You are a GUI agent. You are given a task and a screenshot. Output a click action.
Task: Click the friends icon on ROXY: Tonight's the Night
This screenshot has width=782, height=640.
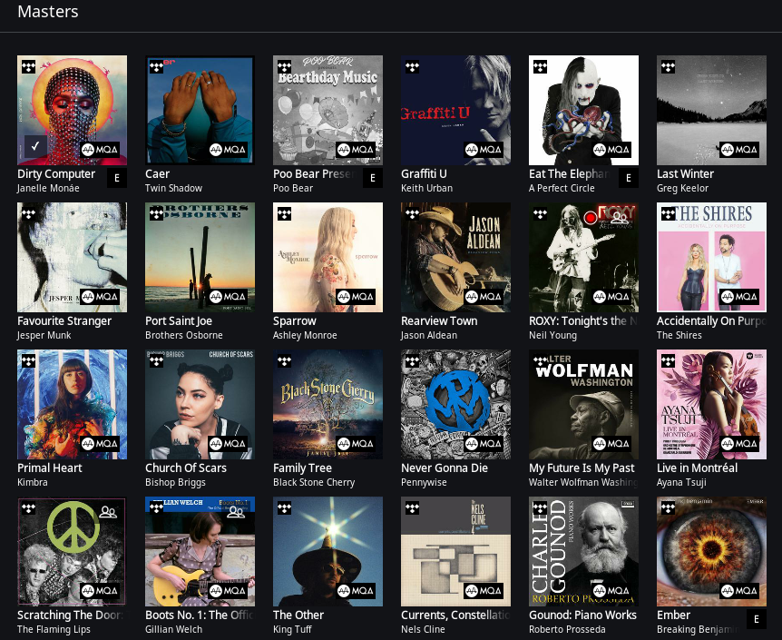(619, 218)
